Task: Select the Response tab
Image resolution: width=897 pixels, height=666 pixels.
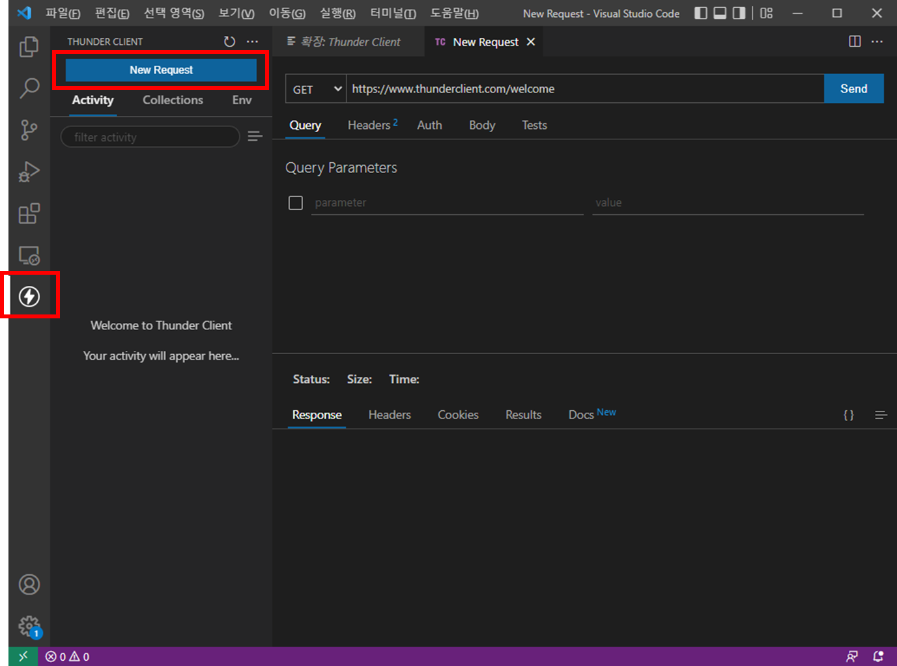Action: coord(317,415)
